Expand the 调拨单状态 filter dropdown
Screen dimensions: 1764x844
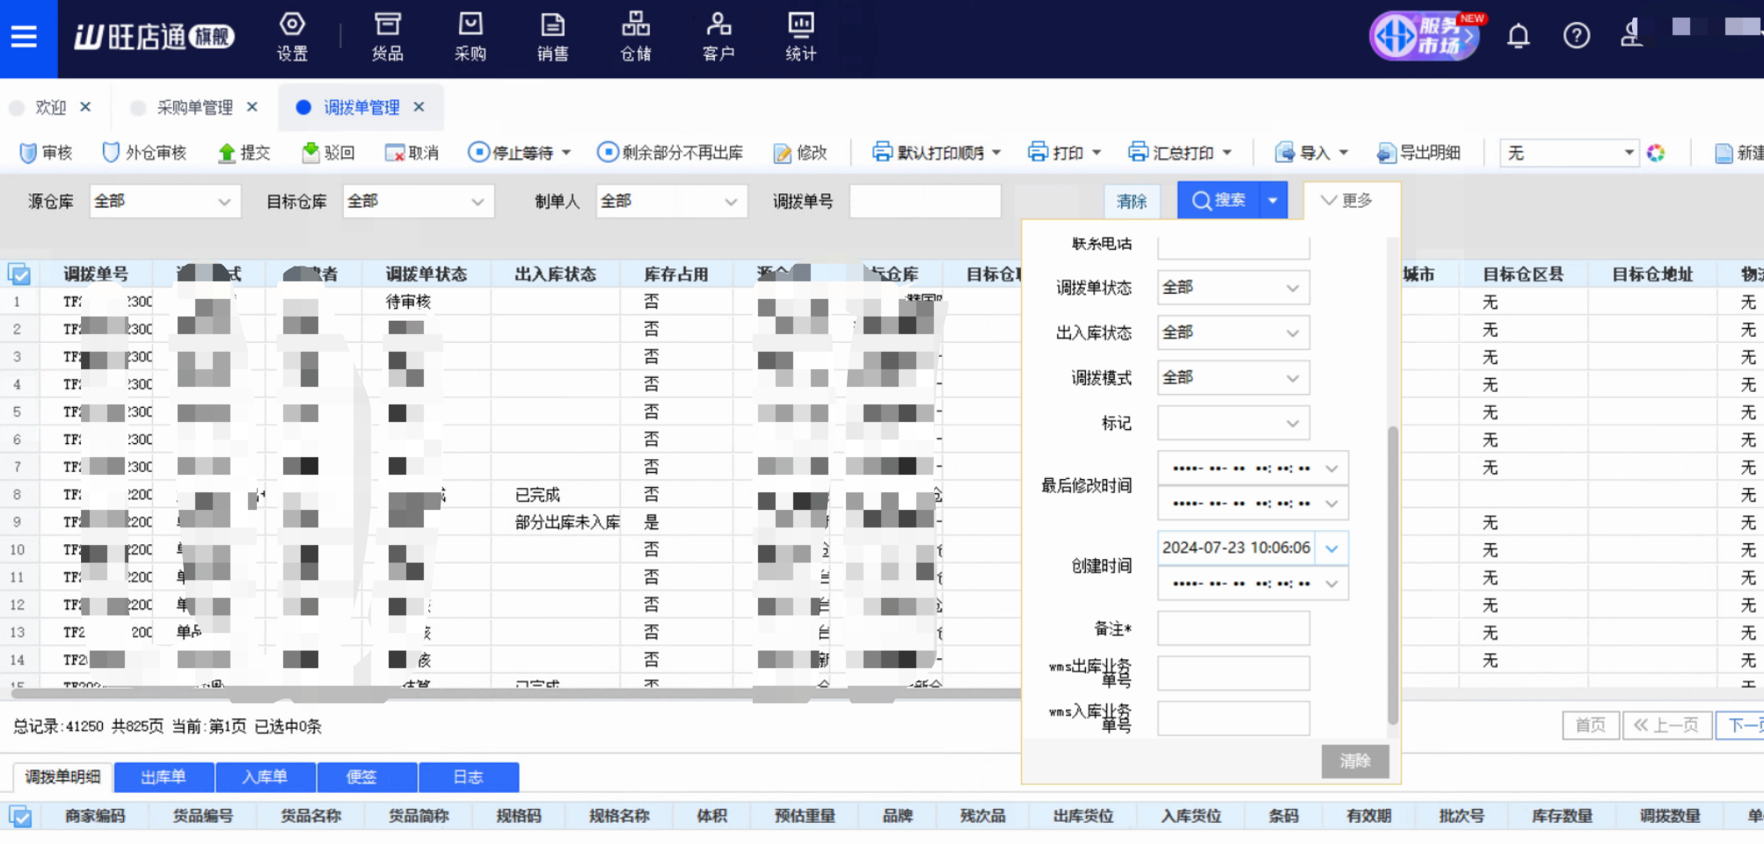(x=1292, y=288)
